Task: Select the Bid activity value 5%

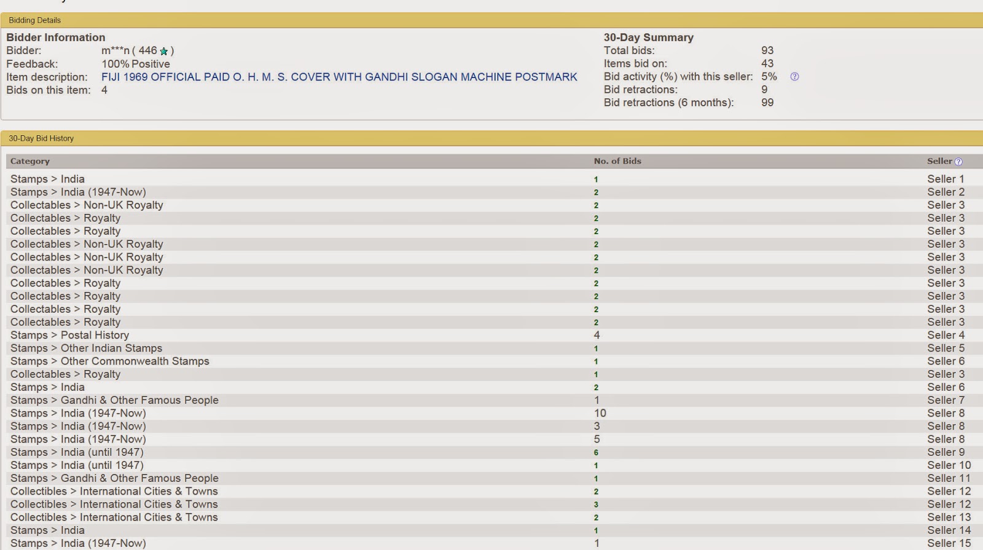Action: [769, 77]
